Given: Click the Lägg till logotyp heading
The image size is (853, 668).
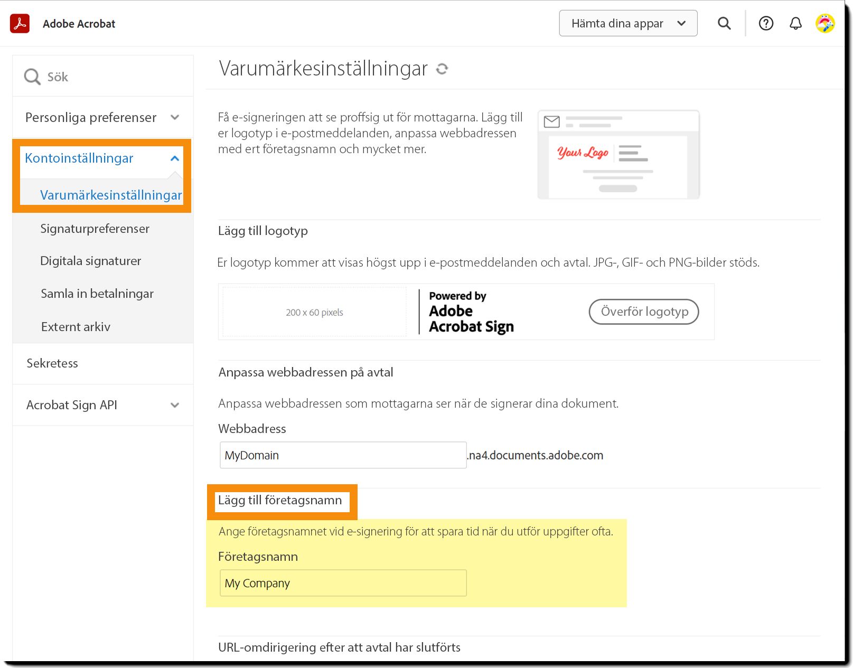Looking at the screenshot, I should 263,231.
